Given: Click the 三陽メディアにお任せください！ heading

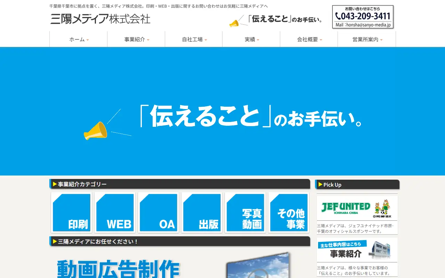Looking at the screenshot, I should tap(180, 242).
